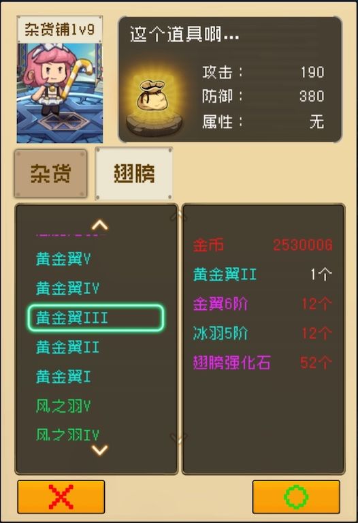Image resolution: width=358 pixels, height=523 pixels.
Task: Click the materials panel lower chevron
Action: tap(179, 438)
